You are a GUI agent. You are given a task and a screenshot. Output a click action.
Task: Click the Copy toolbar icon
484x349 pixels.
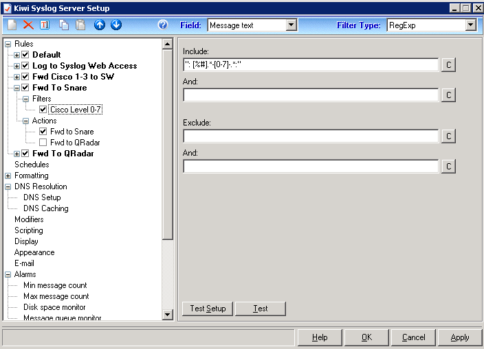[64, 25]
